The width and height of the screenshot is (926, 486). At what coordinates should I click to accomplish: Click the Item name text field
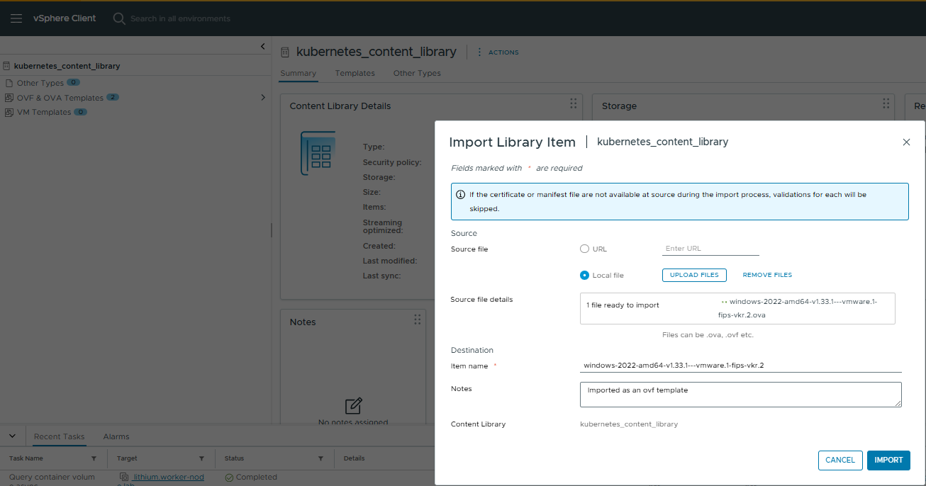740,366
